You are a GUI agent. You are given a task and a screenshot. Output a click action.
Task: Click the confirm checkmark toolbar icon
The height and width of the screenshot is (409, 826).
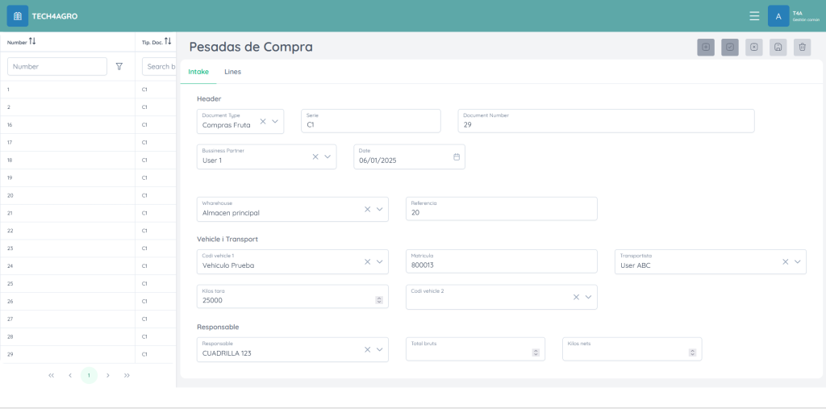coord(730,48)
